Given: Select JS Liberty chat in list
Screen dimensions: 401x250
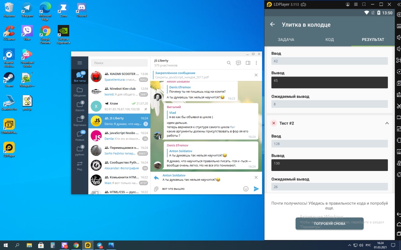Looking at the screenshot, I should coord(119,121).
